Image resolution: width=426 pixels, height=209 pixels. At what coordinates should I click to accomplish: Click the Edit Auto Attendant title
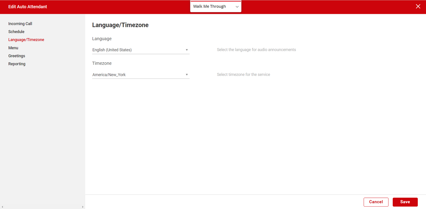pos(28,7)
